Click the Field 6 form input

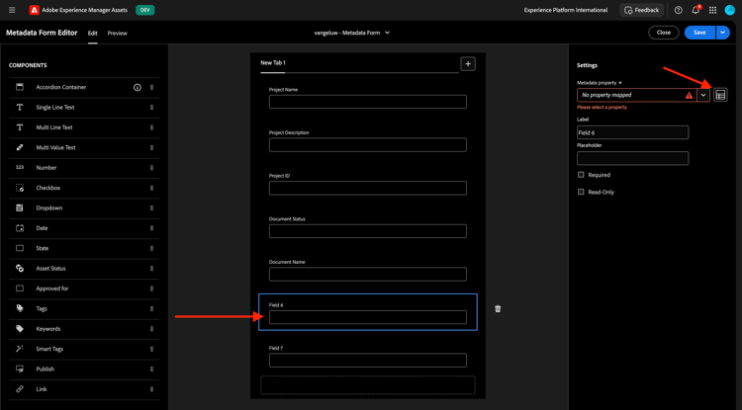(368, 317)
